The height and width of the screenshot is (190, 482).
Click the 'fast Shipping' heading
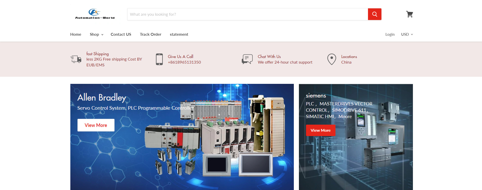pyautogui.click(x=98, y=54)
